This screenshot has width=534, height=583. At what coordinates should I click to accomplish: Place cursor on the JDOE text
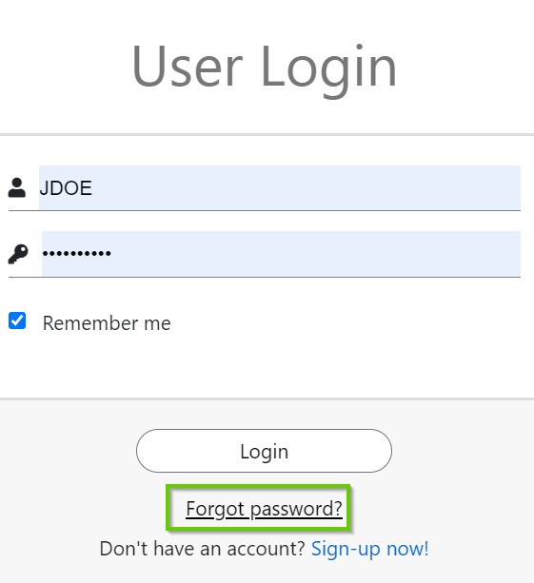[x=66, y=187]
